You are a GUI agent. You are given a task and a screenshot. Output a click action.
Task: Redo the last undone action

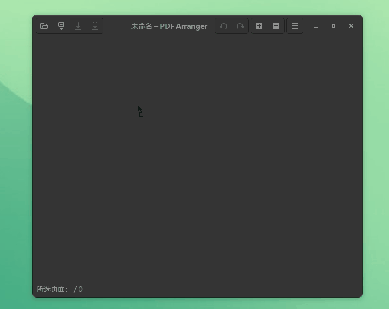[x=240, y=26]
